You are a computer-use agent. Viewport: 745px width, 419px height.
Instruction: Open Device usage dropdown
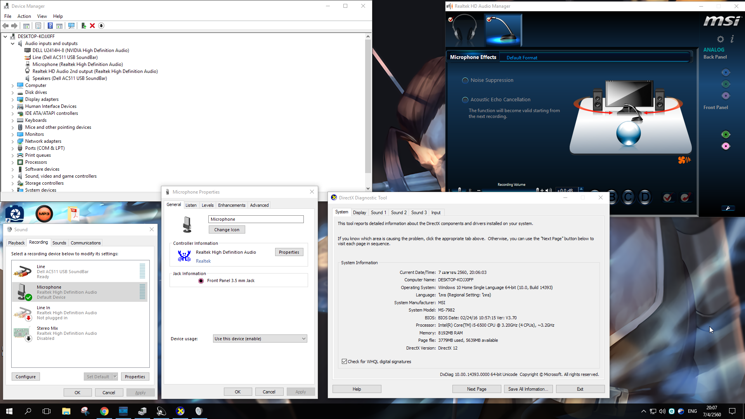pos(260,339)
